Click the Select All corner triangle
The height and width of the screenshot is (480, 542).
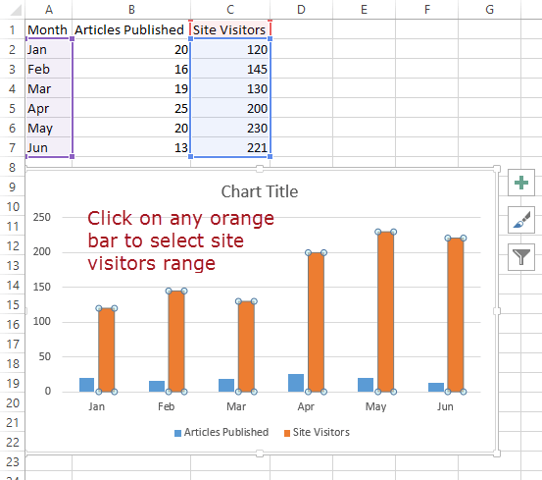(x=16, y=10)
